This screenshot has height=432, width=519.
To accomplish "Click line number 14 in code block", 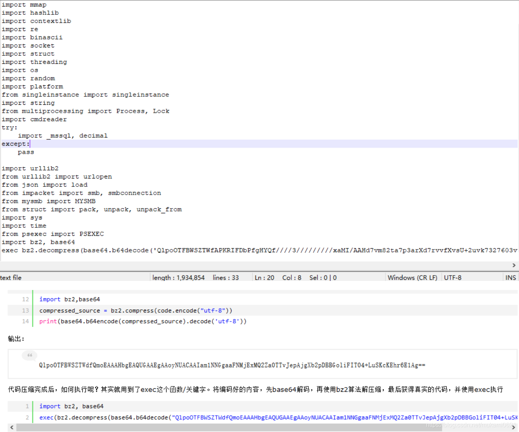I will pyautogui.click(x=25, y=322).
